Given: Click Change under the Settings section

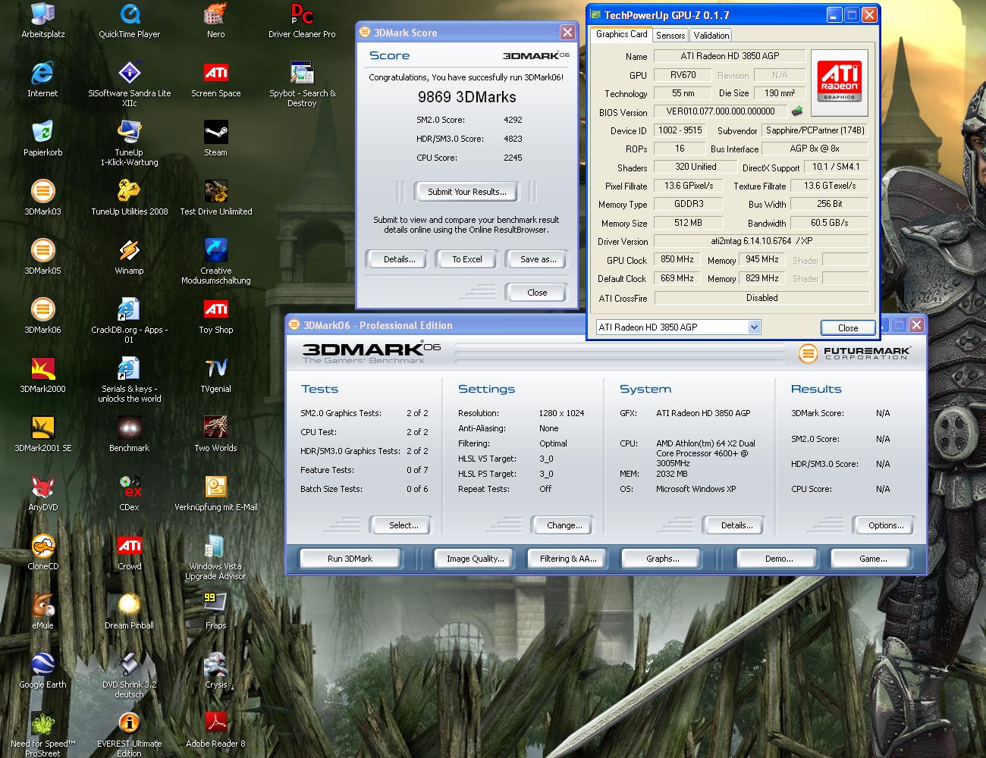Looking at the screenshot, I should point(564,525).
